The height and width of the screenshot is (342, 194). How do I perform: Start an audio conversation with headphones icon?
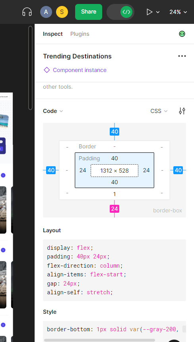click(x=27, y=12)
